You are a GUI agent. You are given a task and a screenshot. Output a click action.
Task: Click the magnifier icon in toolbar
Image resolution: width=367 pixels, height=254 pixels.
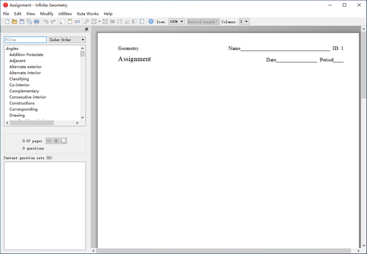point(86,21)
